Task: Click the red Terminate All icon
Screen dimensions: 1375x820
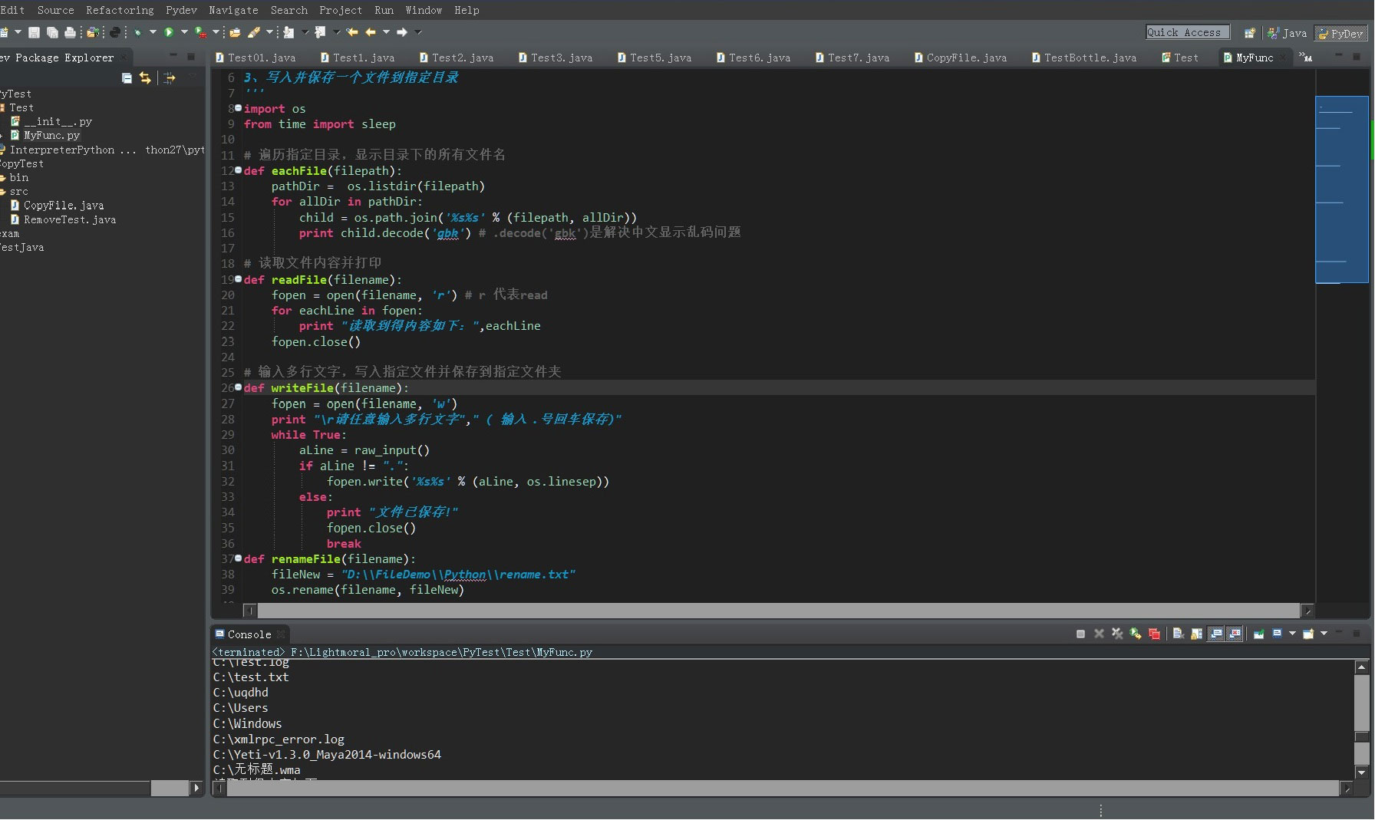Action: pyautogui.click(x=1154, y=634)
